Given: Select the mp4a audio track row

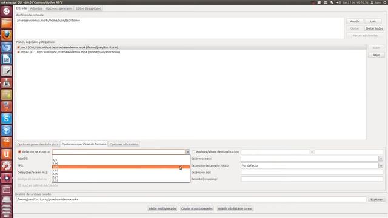Looking at the screenshot, I should (192, 52).
